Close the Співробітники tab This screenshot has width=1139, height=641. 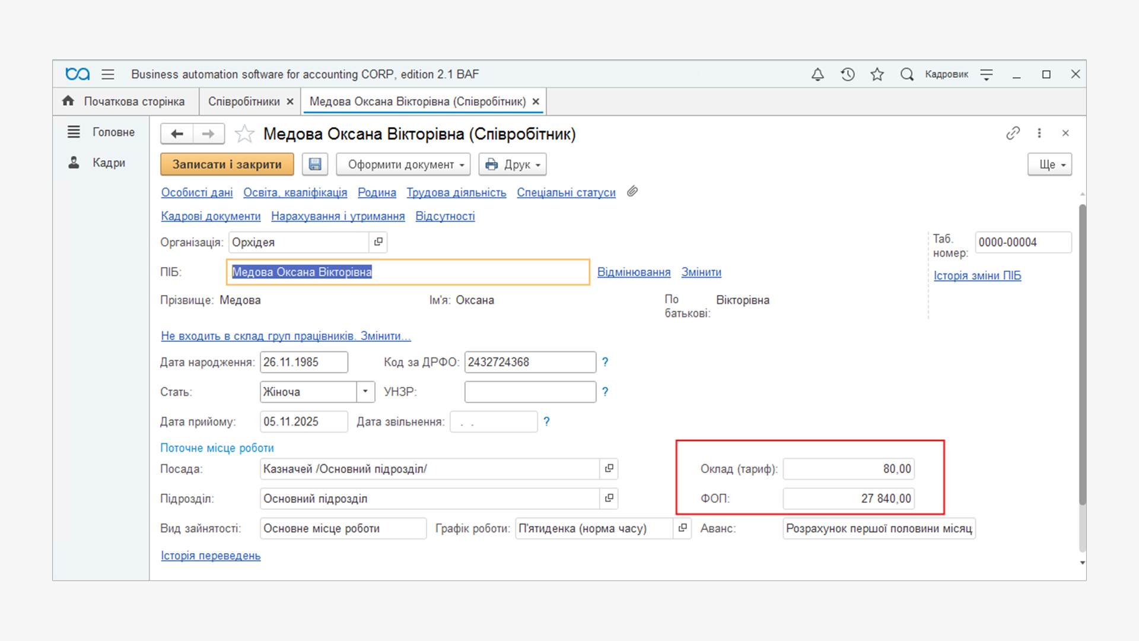(290, 101)
